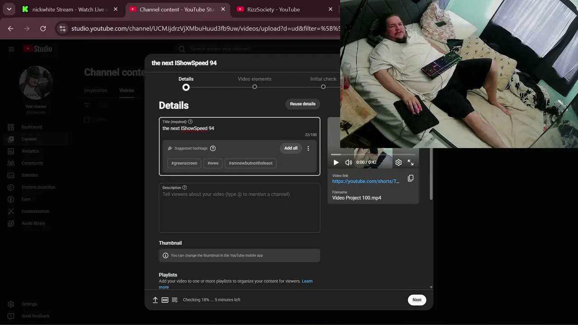Click the upload status arrow icon
Screen dimensions: 578x325
(x=155, y=300)
